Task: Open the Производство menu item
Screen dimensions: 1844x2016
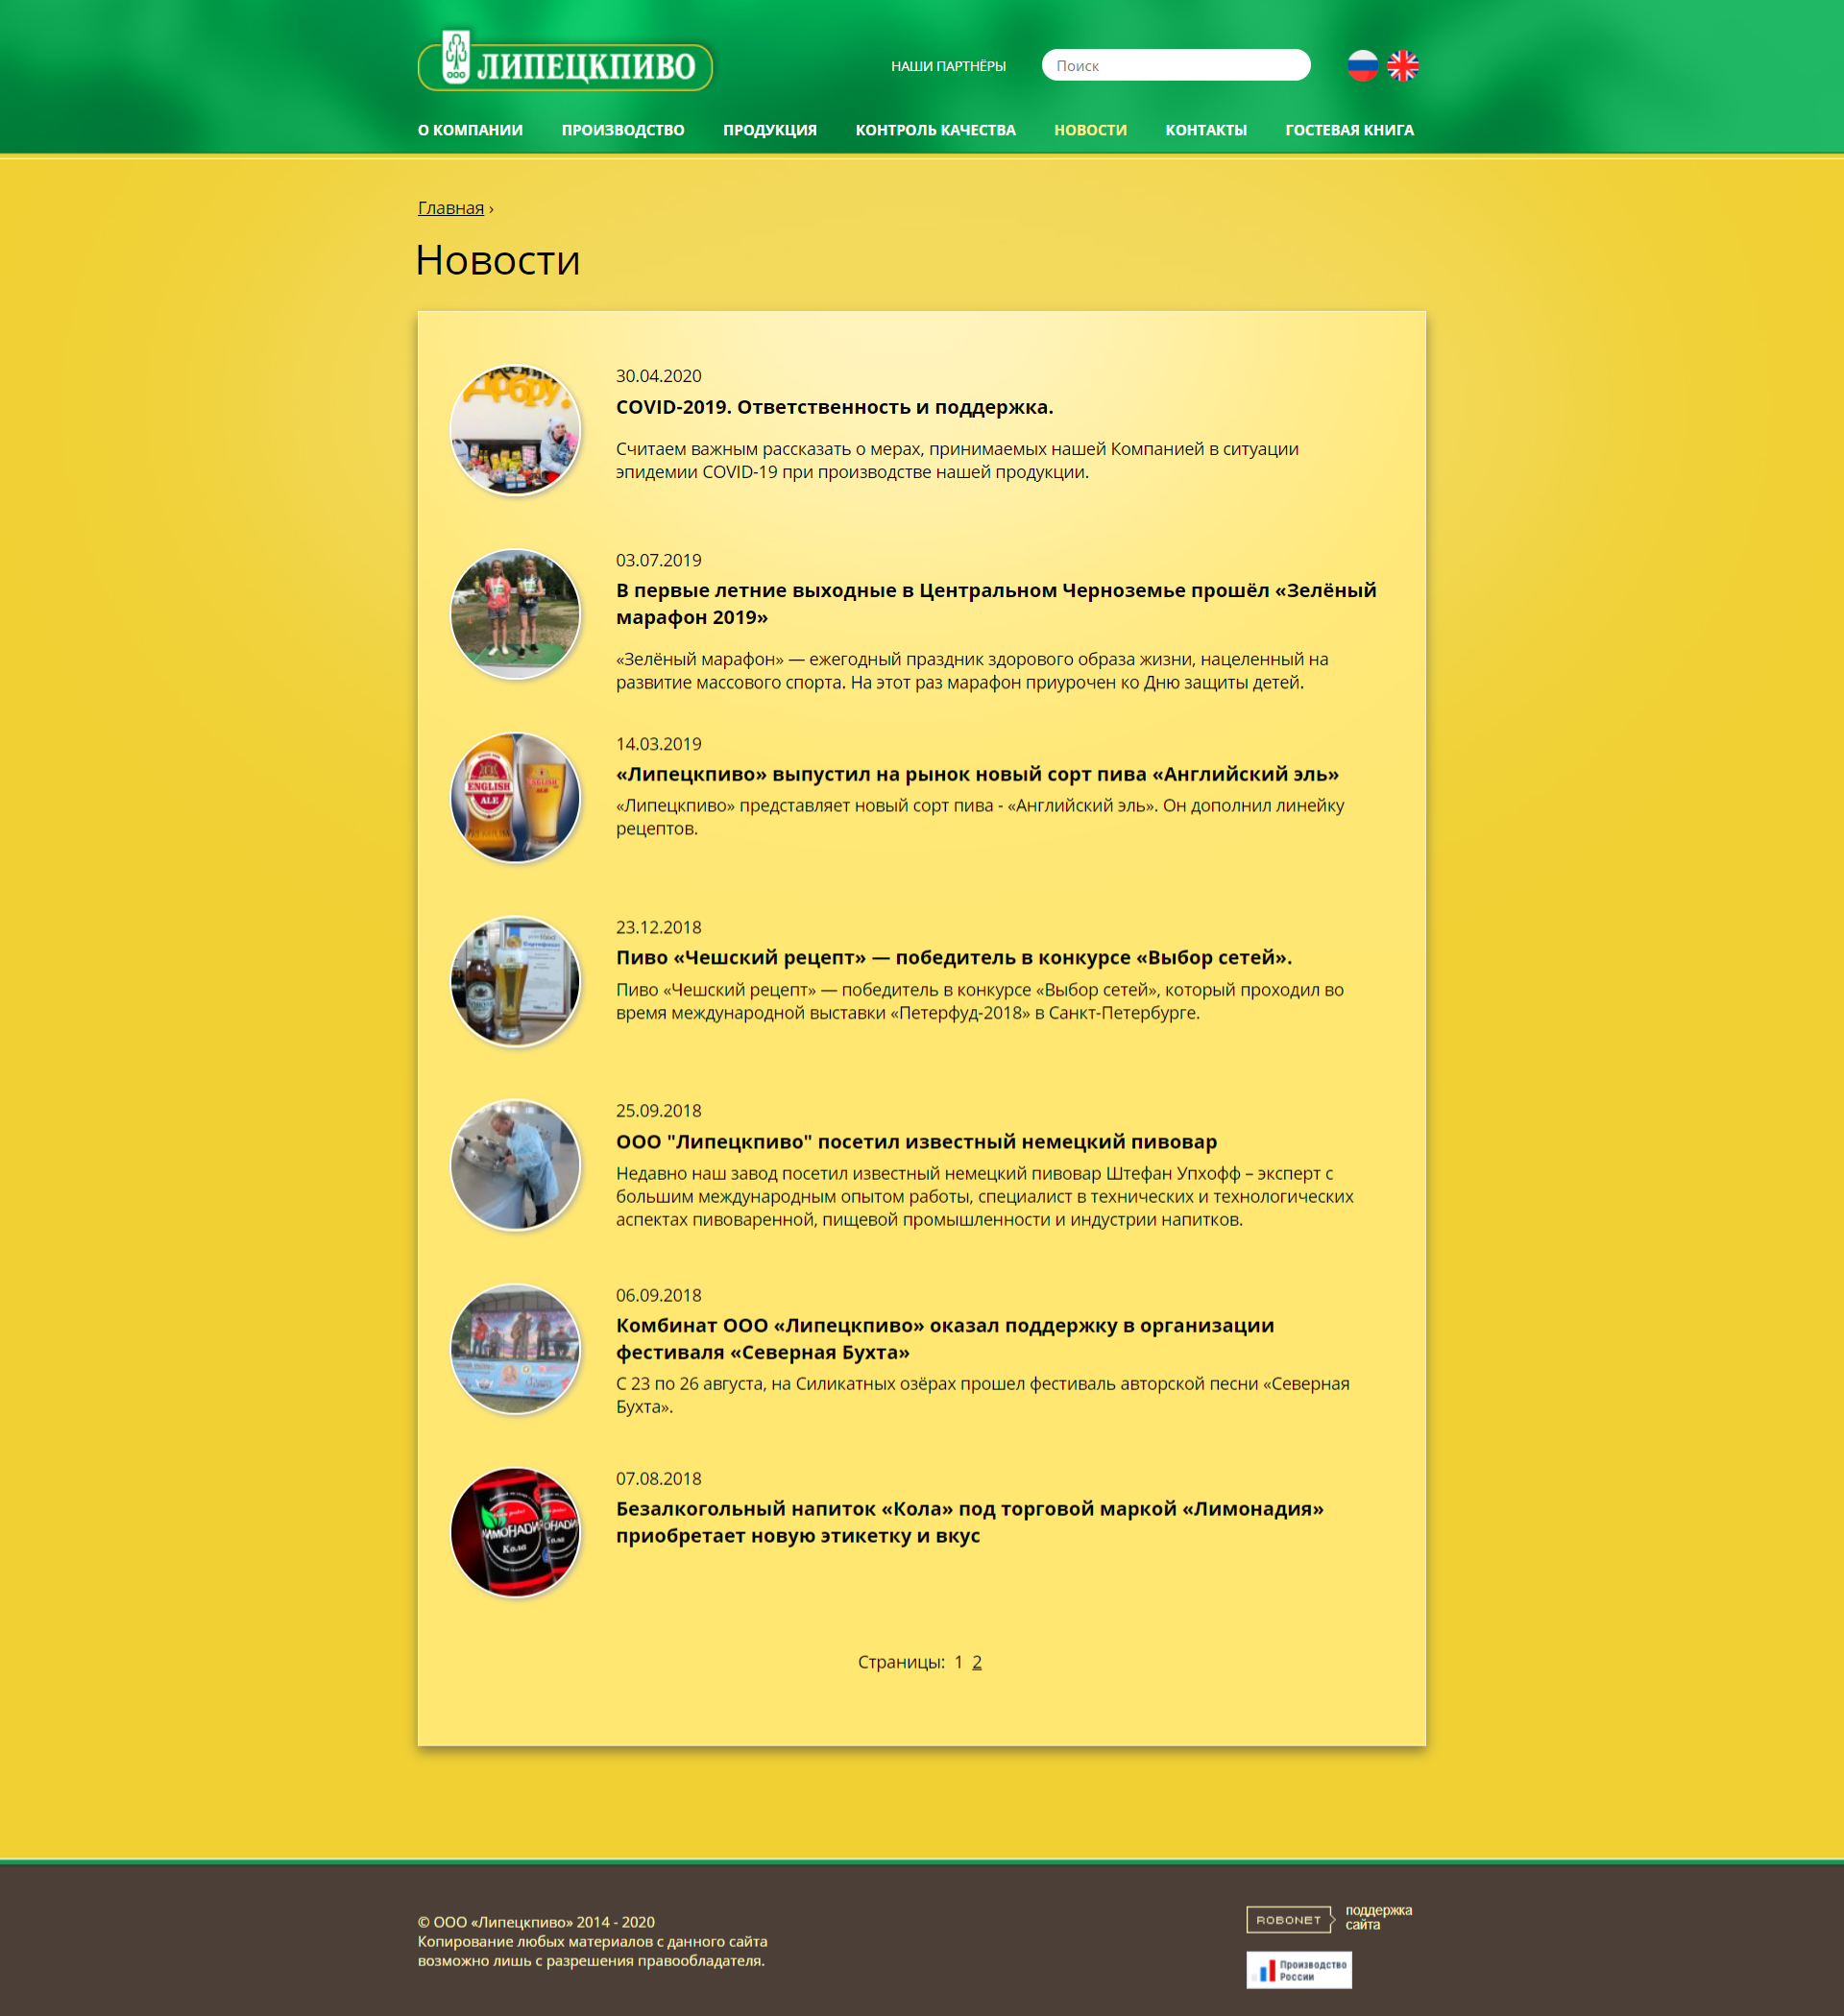Action: click(x=622, y=130)
